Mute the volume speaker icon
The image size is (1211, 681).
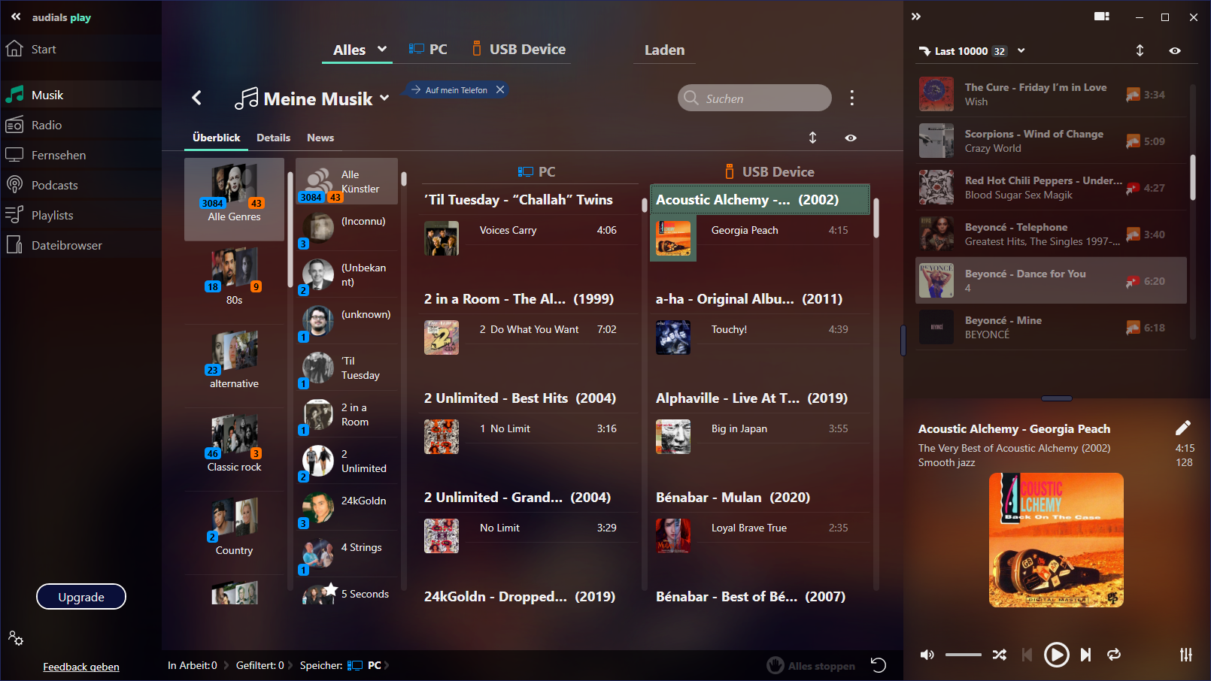coord(927,655)
